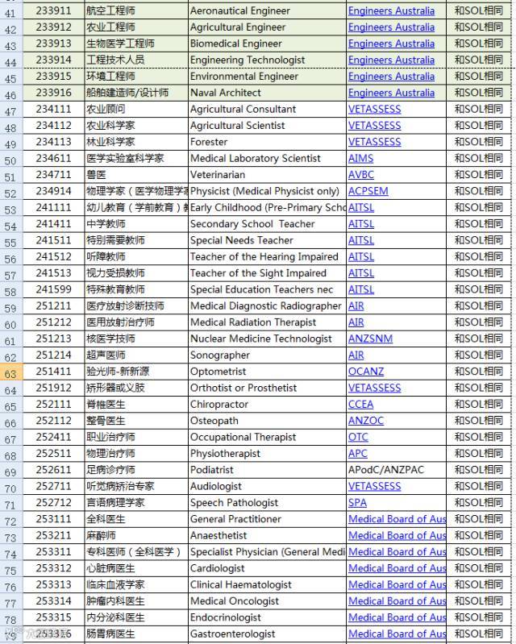Select the 'Medical Laboratory Scientist' cell
The height and width of the screenshot is (644, 516).
[267, 159]
